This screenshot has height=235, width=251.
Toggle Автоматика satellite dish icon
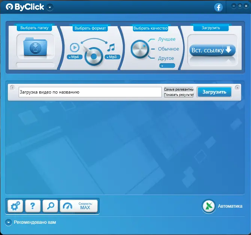tap(209, 206)
